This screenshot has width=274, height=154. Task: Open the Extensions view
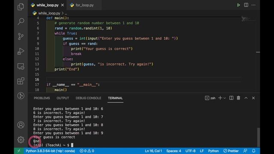pyautogui.click(x=21, y=81)
